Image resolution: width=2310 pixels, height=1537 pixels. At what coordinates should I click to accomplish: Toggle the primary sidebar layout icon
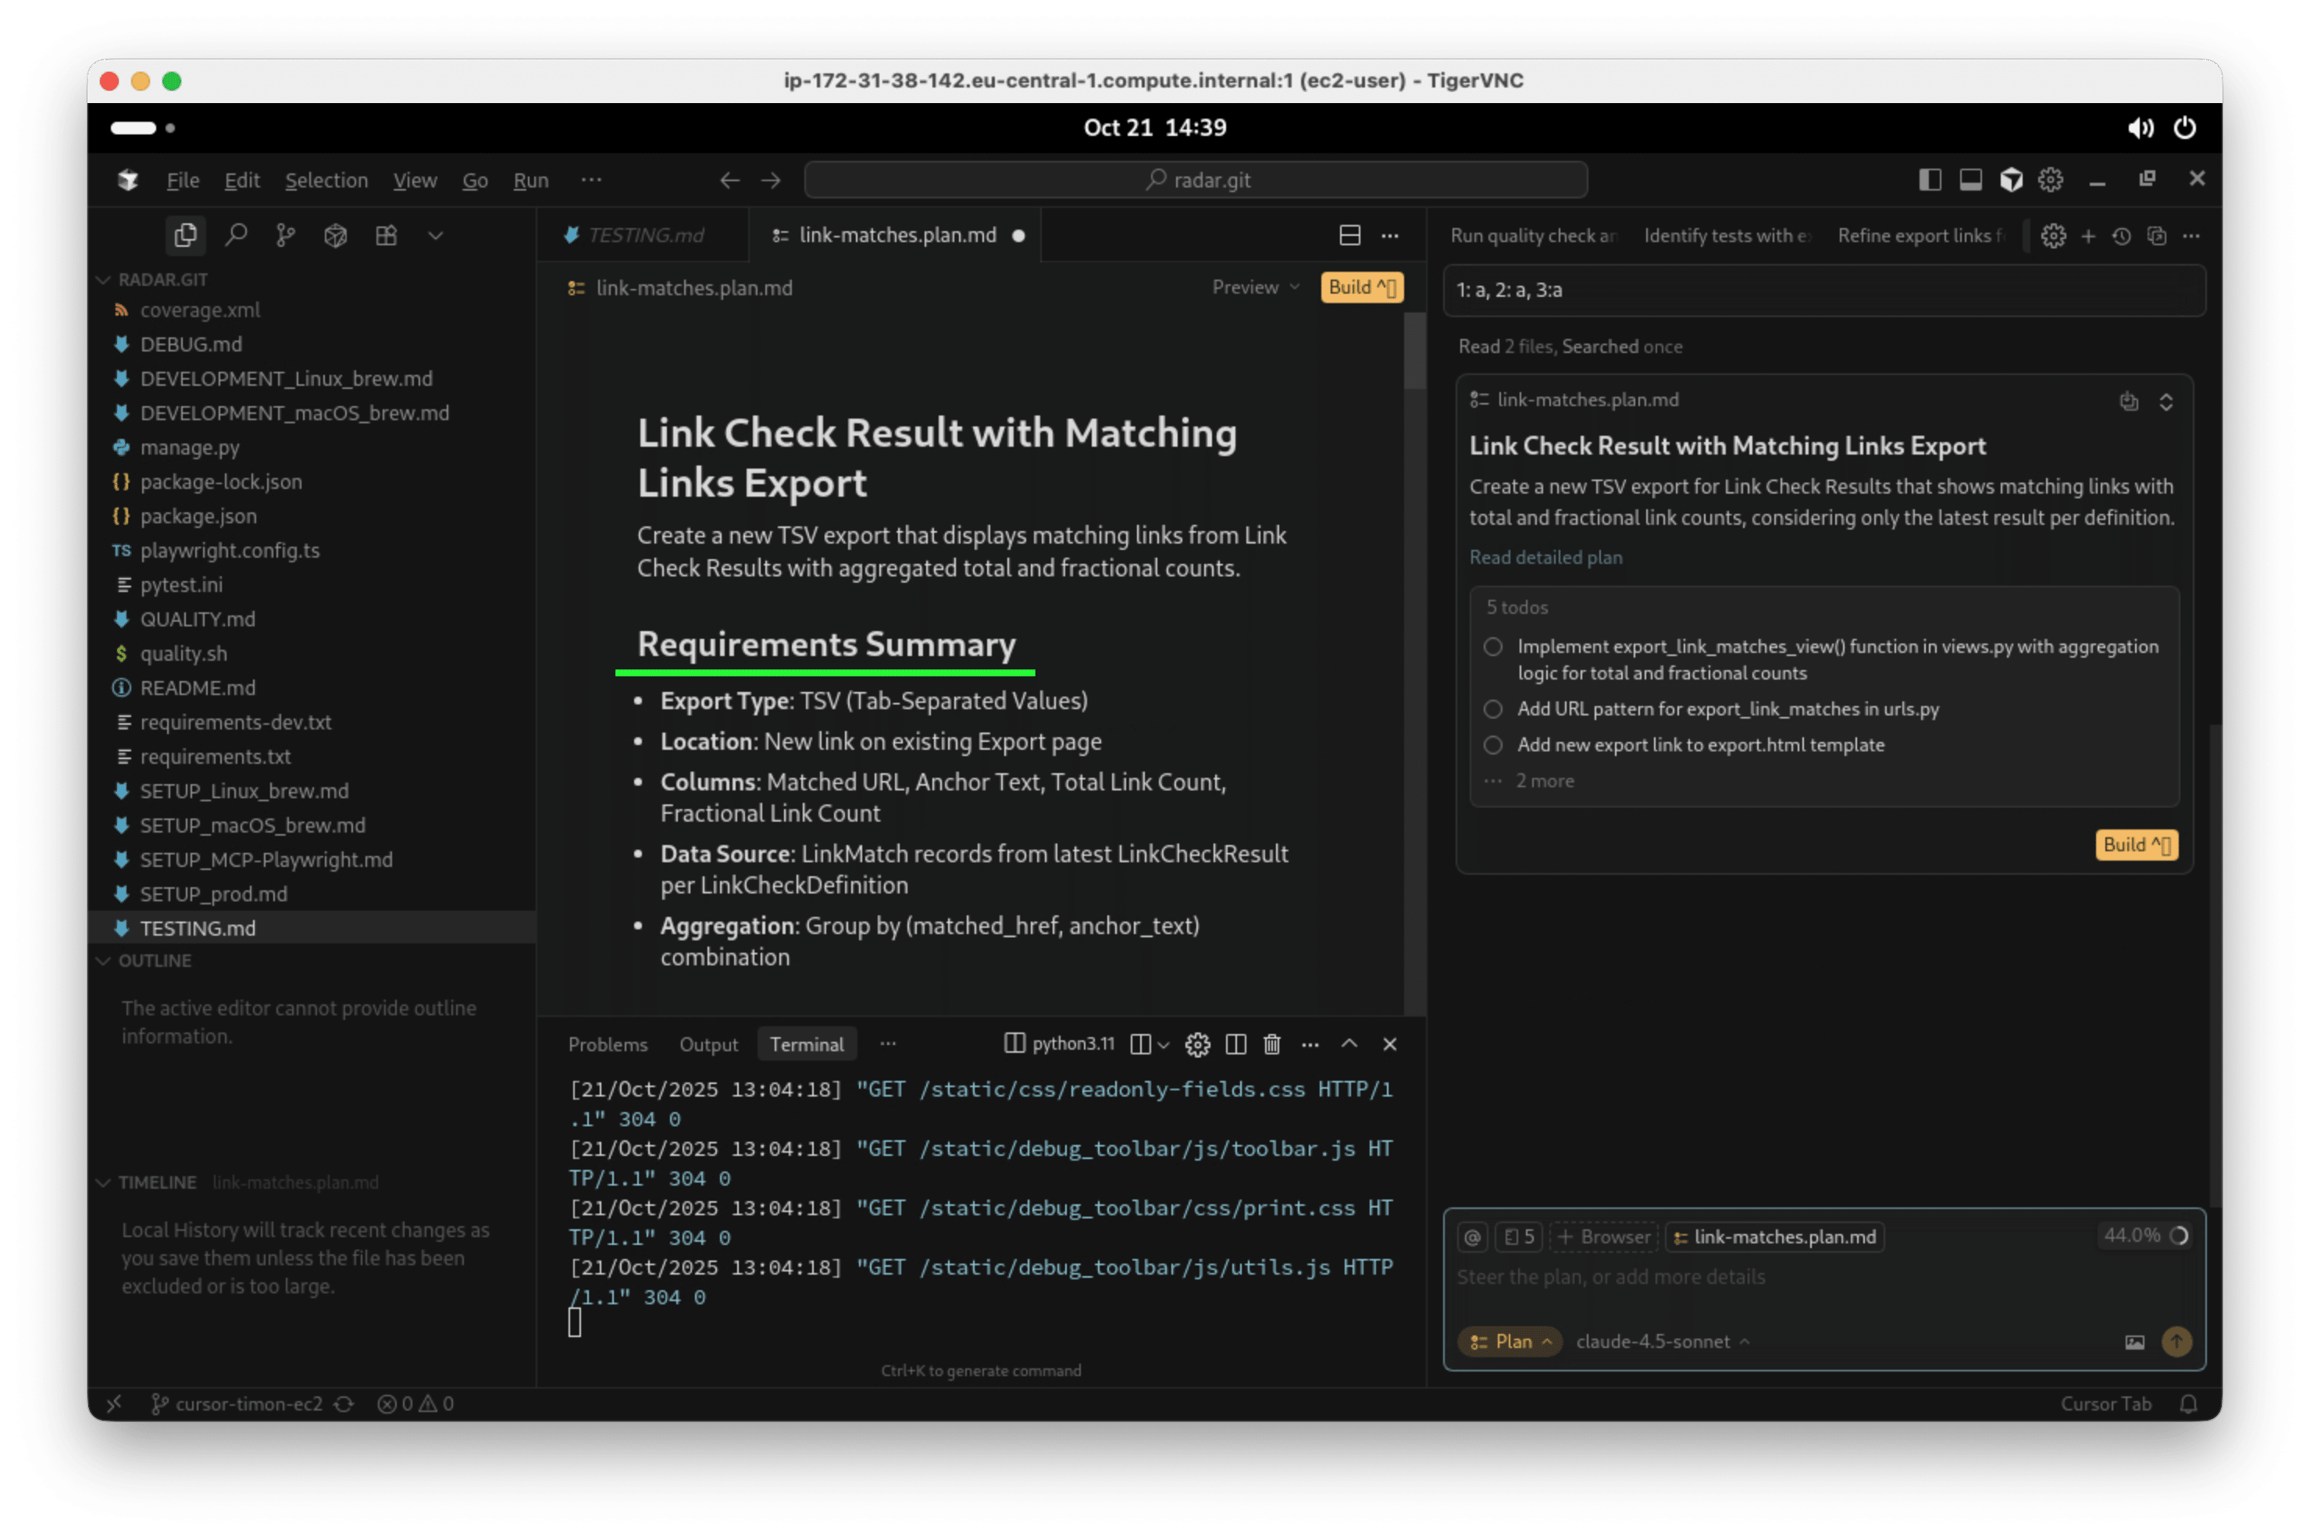[1930, 180]
